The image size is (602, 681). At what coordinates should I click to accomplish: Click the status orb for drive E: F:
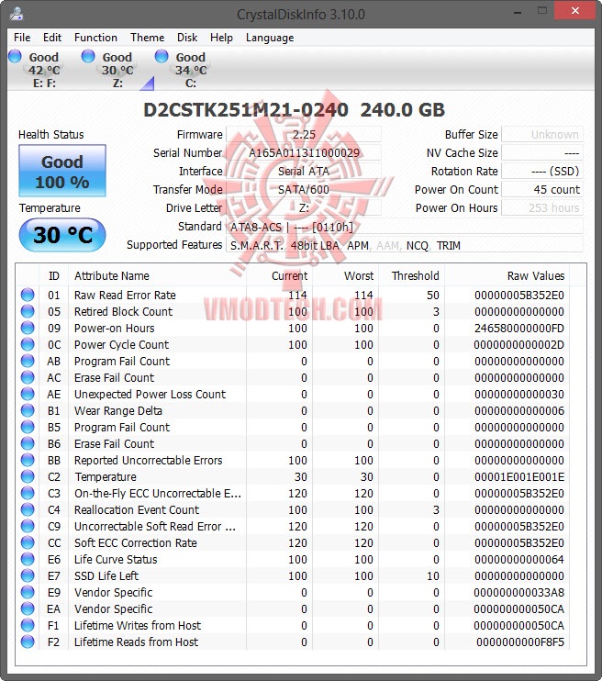point(16,57)
